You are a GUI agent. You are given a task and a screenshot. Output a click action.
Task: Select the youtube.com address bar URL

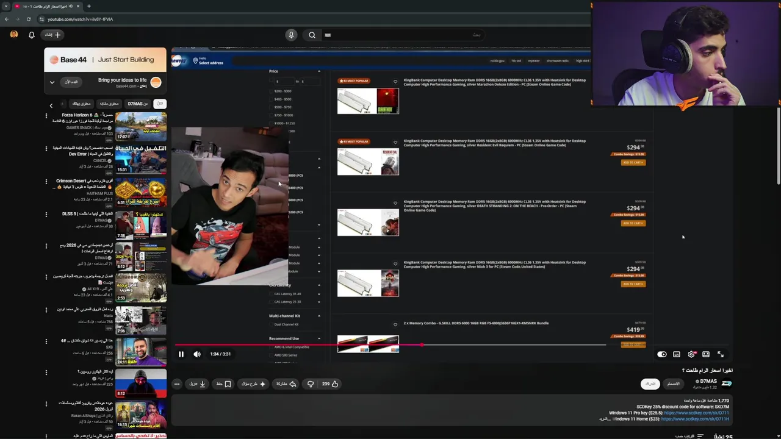tap(80, 19)
